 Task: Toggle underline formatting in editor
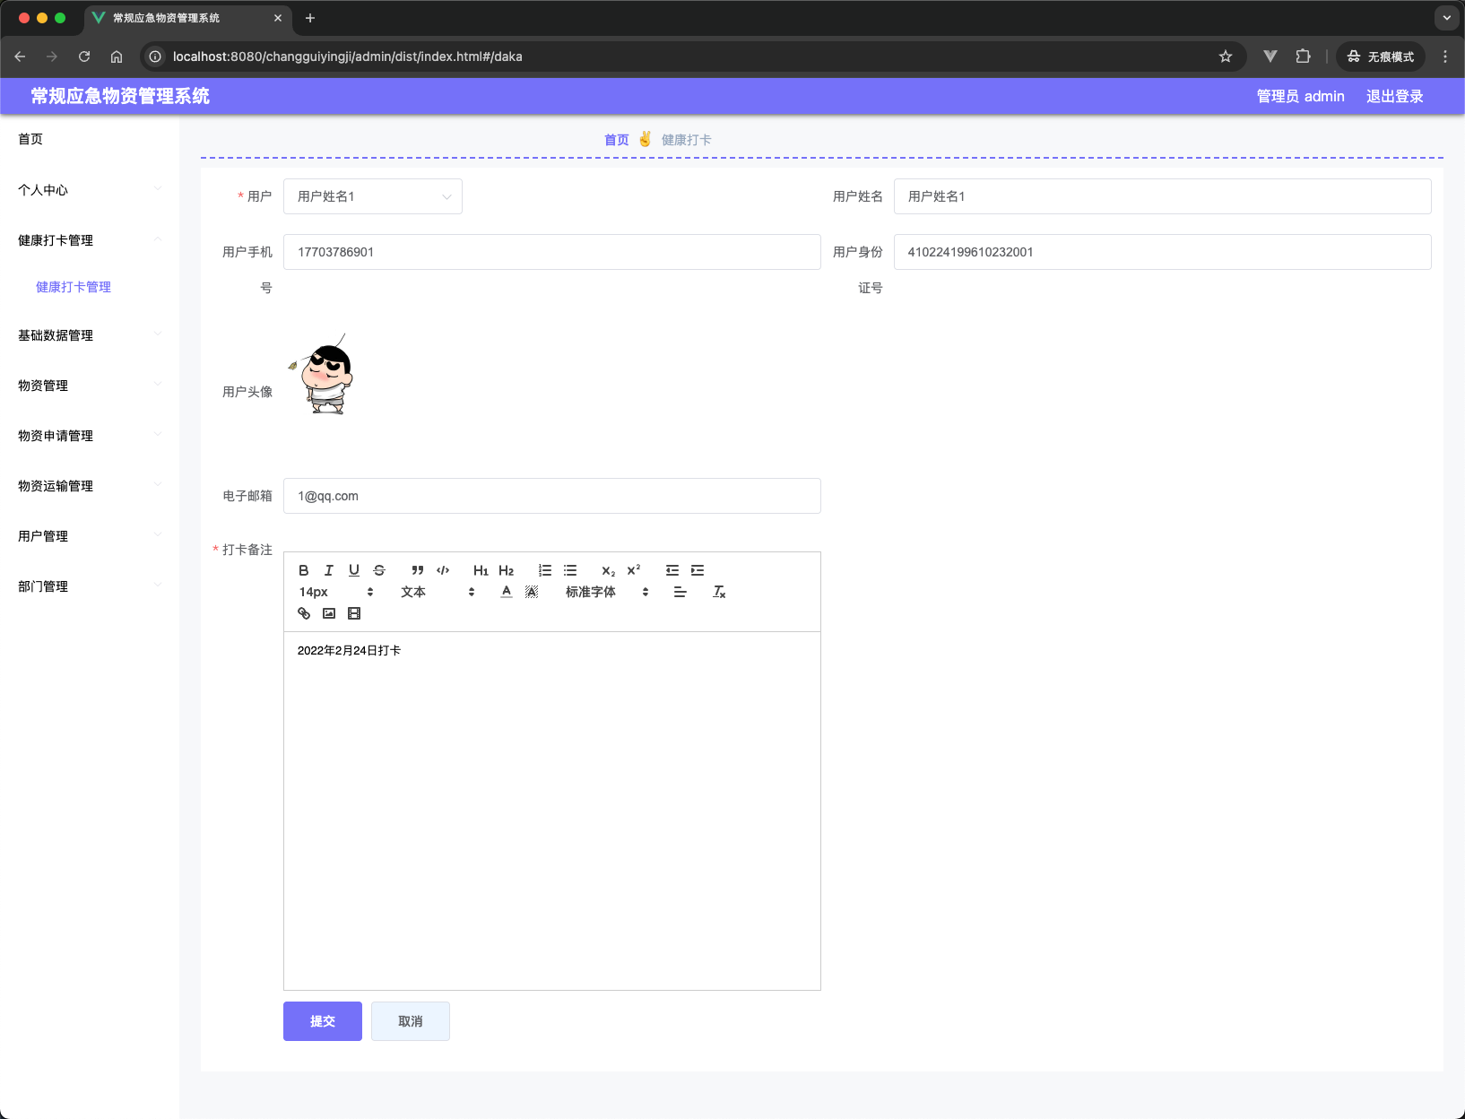tap(354, 570)
